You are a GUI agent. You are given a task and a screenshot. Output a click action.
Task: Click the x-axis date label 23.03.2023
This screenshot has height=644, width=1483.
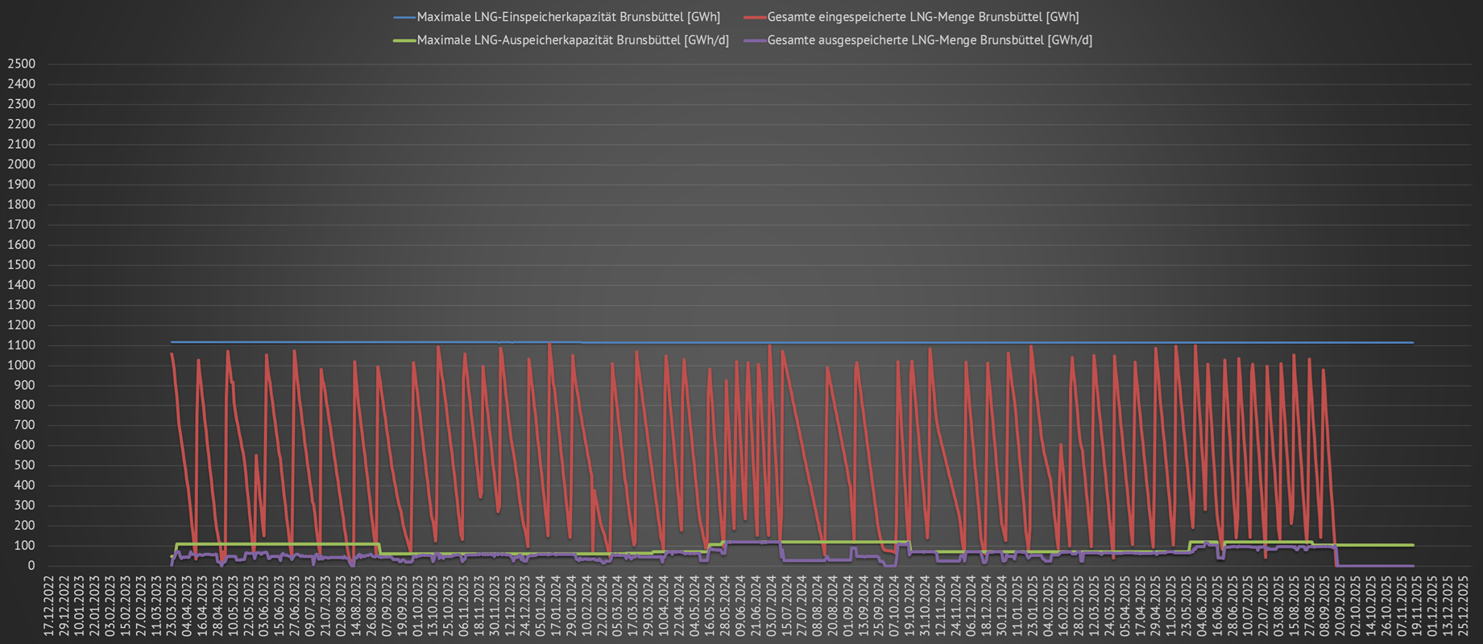click(x=172, y=605)
